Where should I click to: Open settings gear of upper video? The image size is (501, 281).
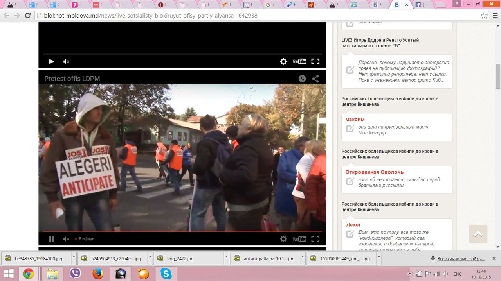point(283,61)
